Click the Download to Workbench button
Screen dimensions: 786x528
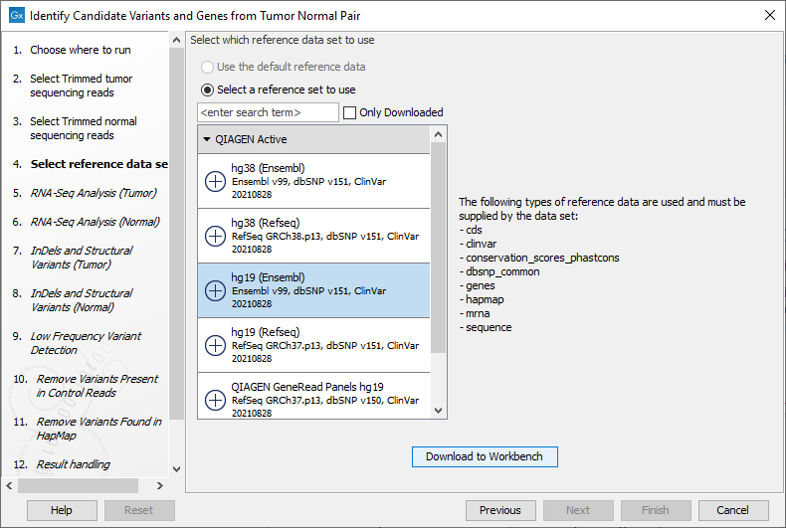coord(485,456)
